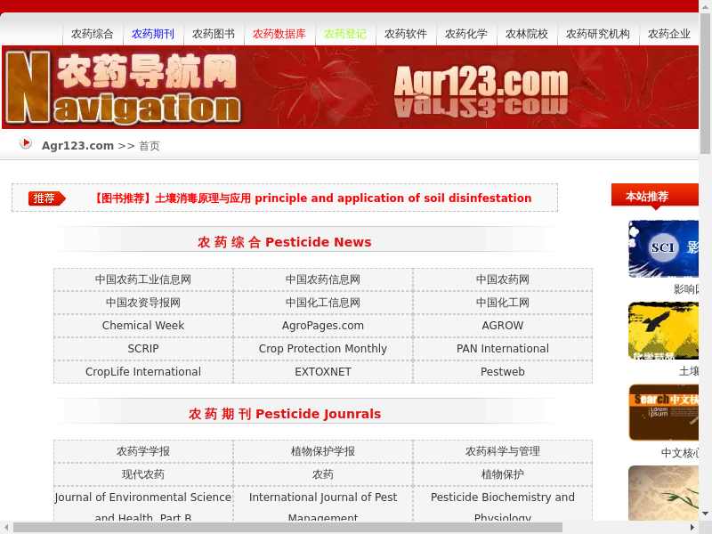Open the 中国农药工业信息网 link
Viewport: 712px width, 534px height.
143,279
